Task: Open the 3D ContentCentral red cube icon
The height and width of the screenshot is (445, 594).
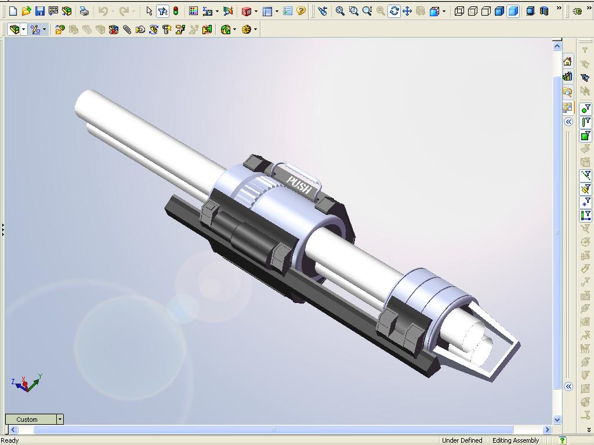Action: coord(246,11)
